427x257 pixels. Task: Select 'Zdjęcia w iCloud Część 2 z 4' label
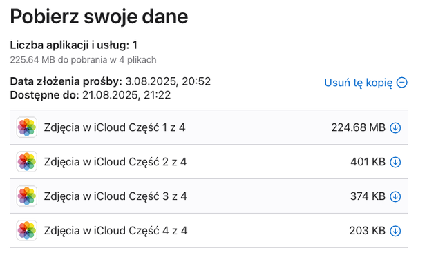(115, 162)
